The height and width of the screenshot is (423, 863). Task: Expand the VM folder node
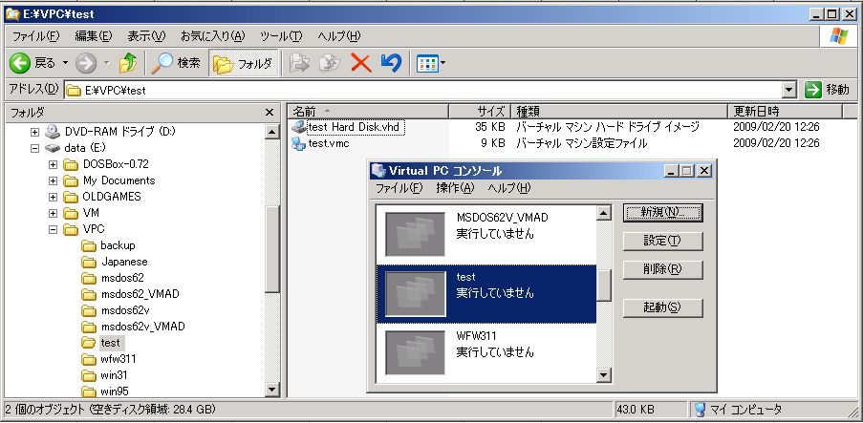53,213
